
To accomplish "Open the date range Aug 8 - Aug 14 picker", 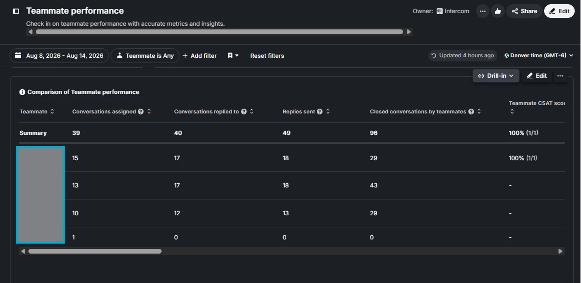I will 59,56.
